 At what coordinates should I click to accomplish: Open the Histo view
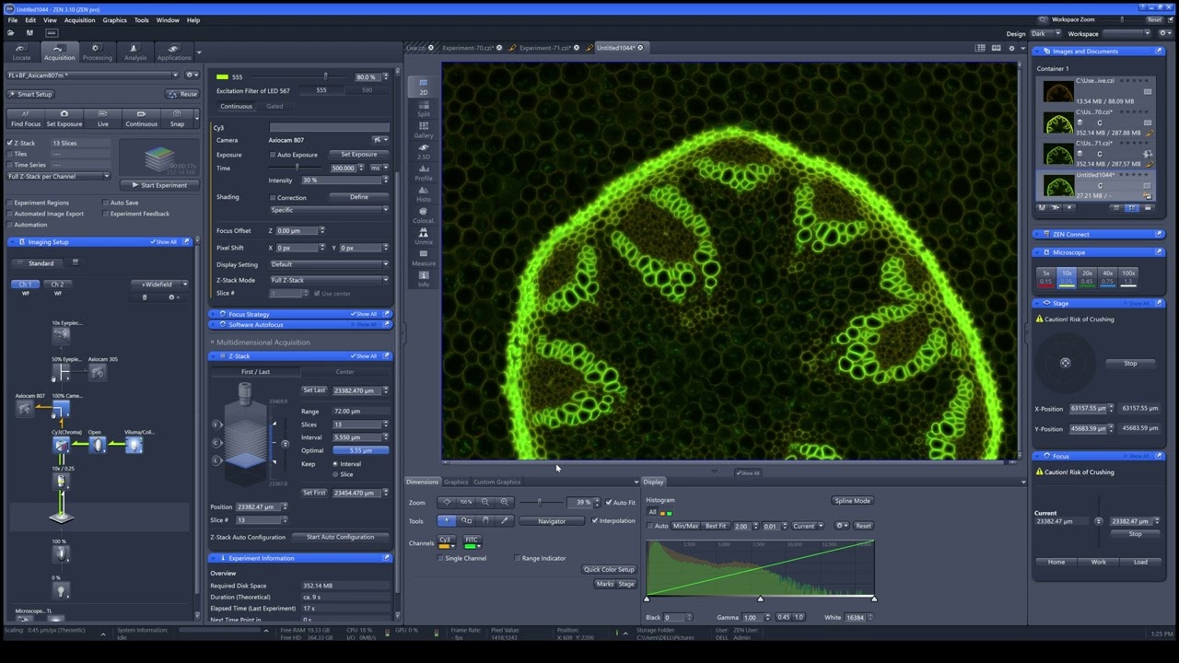424,192
